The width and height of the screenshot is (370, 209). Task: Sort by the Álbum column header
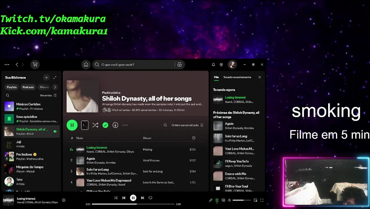pos(147,138)
